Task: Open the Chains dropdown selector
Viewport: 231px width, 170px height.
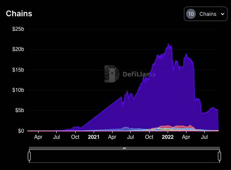Action: click(205, 14)
